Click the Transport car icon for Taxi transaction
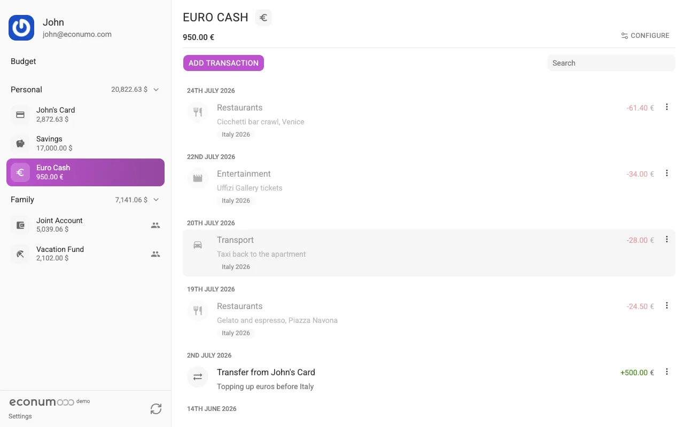The height and width of the screenshot is (427, 684). point(198,244)
